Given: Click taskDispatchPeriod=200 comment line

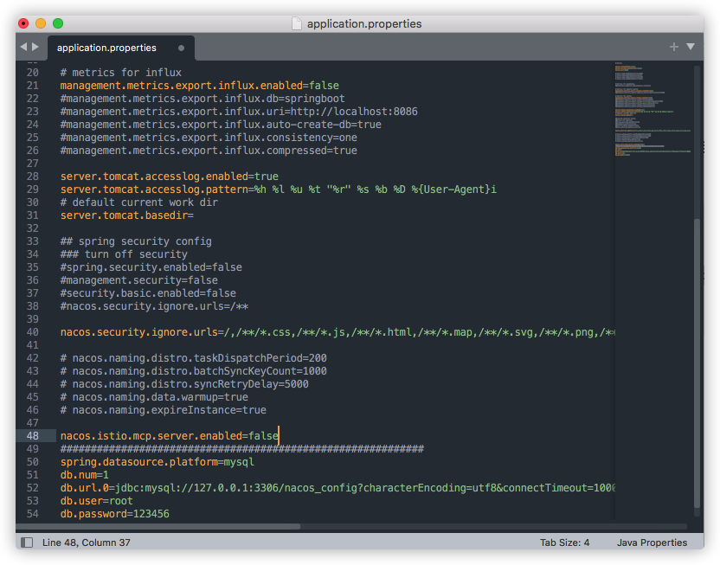Looking at the screenshot, I should pyautogui.click(x=193, y=358).
